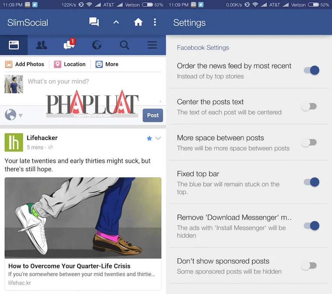Tap the search magnifier icon

[x=124, y=45]
